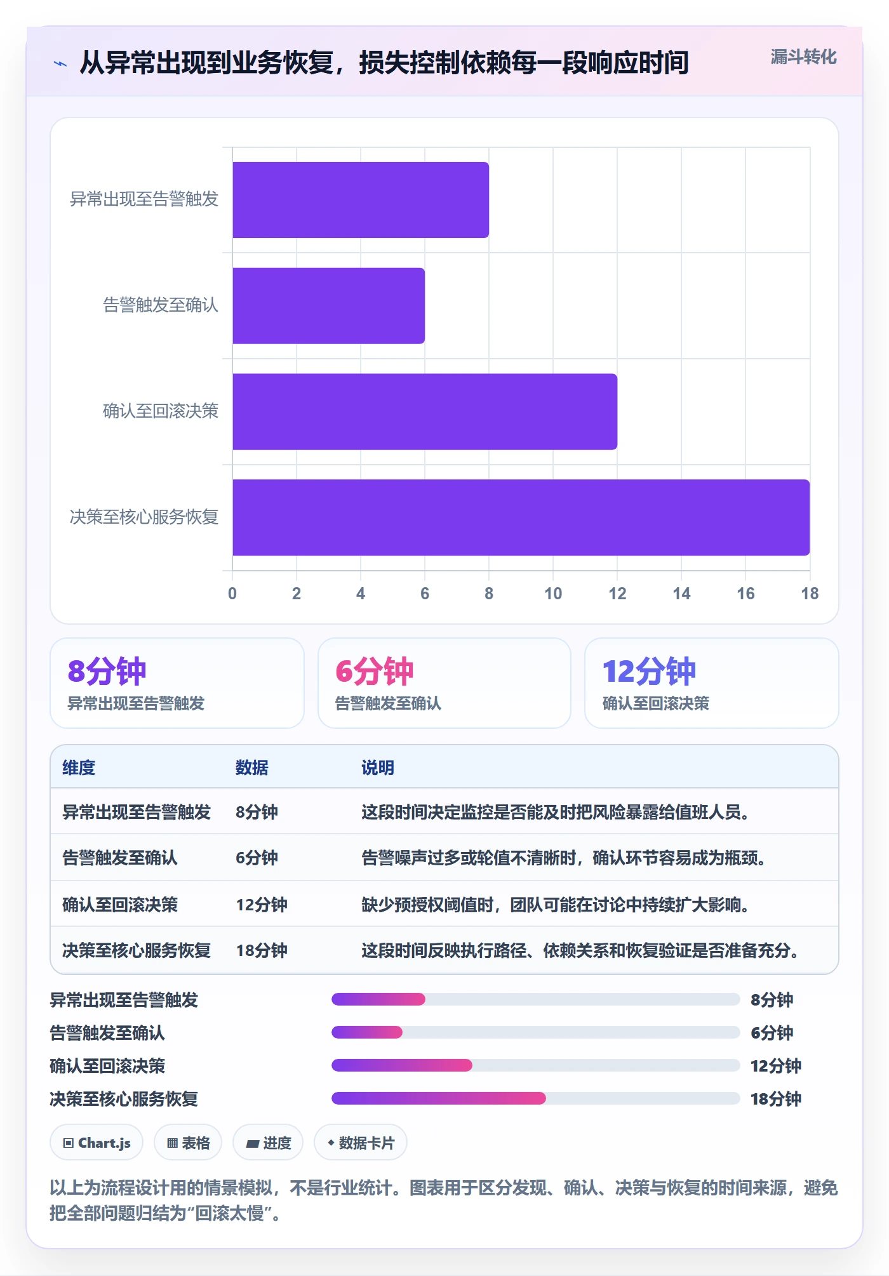The height and width of the screenshot is (1276, 889).
Task: Click table cell 确认至回滚决策 in 维度 column
Action: tap(120, 905)
